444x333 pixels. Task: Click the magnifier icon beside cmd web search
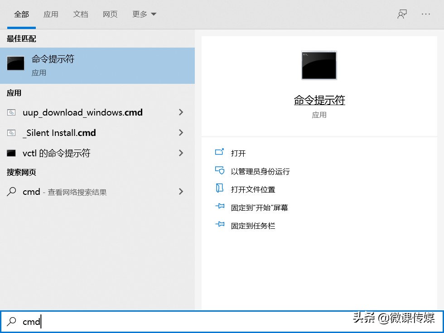pos(11,192)
